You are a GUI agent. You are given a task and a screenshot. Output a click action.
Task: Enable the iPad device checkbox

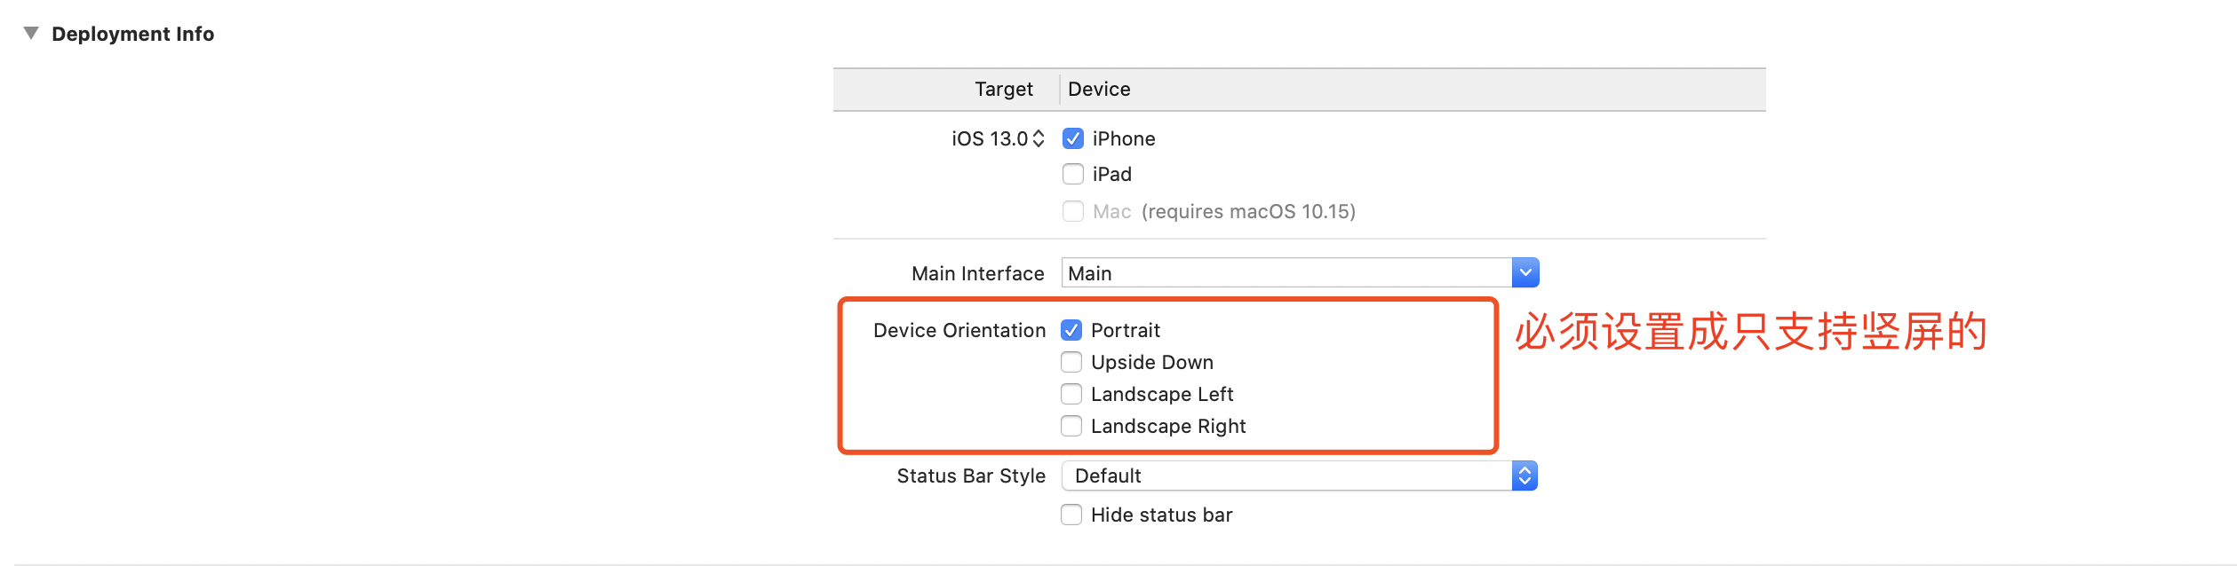coord(1073,174)
